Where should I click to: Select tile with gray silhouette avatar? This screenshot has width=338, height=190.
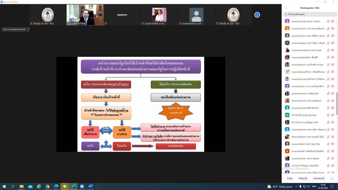point(196,15)
